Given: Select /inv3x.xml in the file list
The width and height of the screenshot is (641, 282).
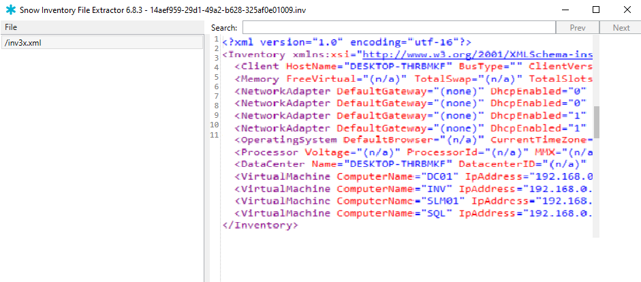Looking at the screenshot, I should [x=102, y=42].
